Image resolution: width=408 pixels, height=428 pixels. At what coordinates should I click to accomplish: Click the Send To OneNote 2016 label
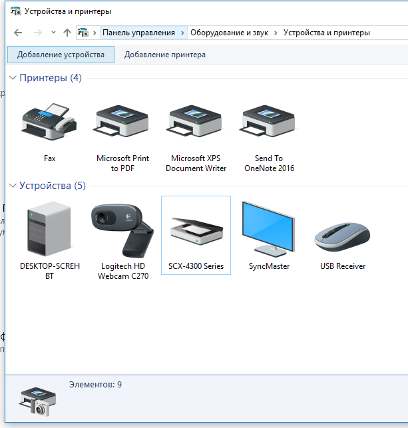[269, 163]
